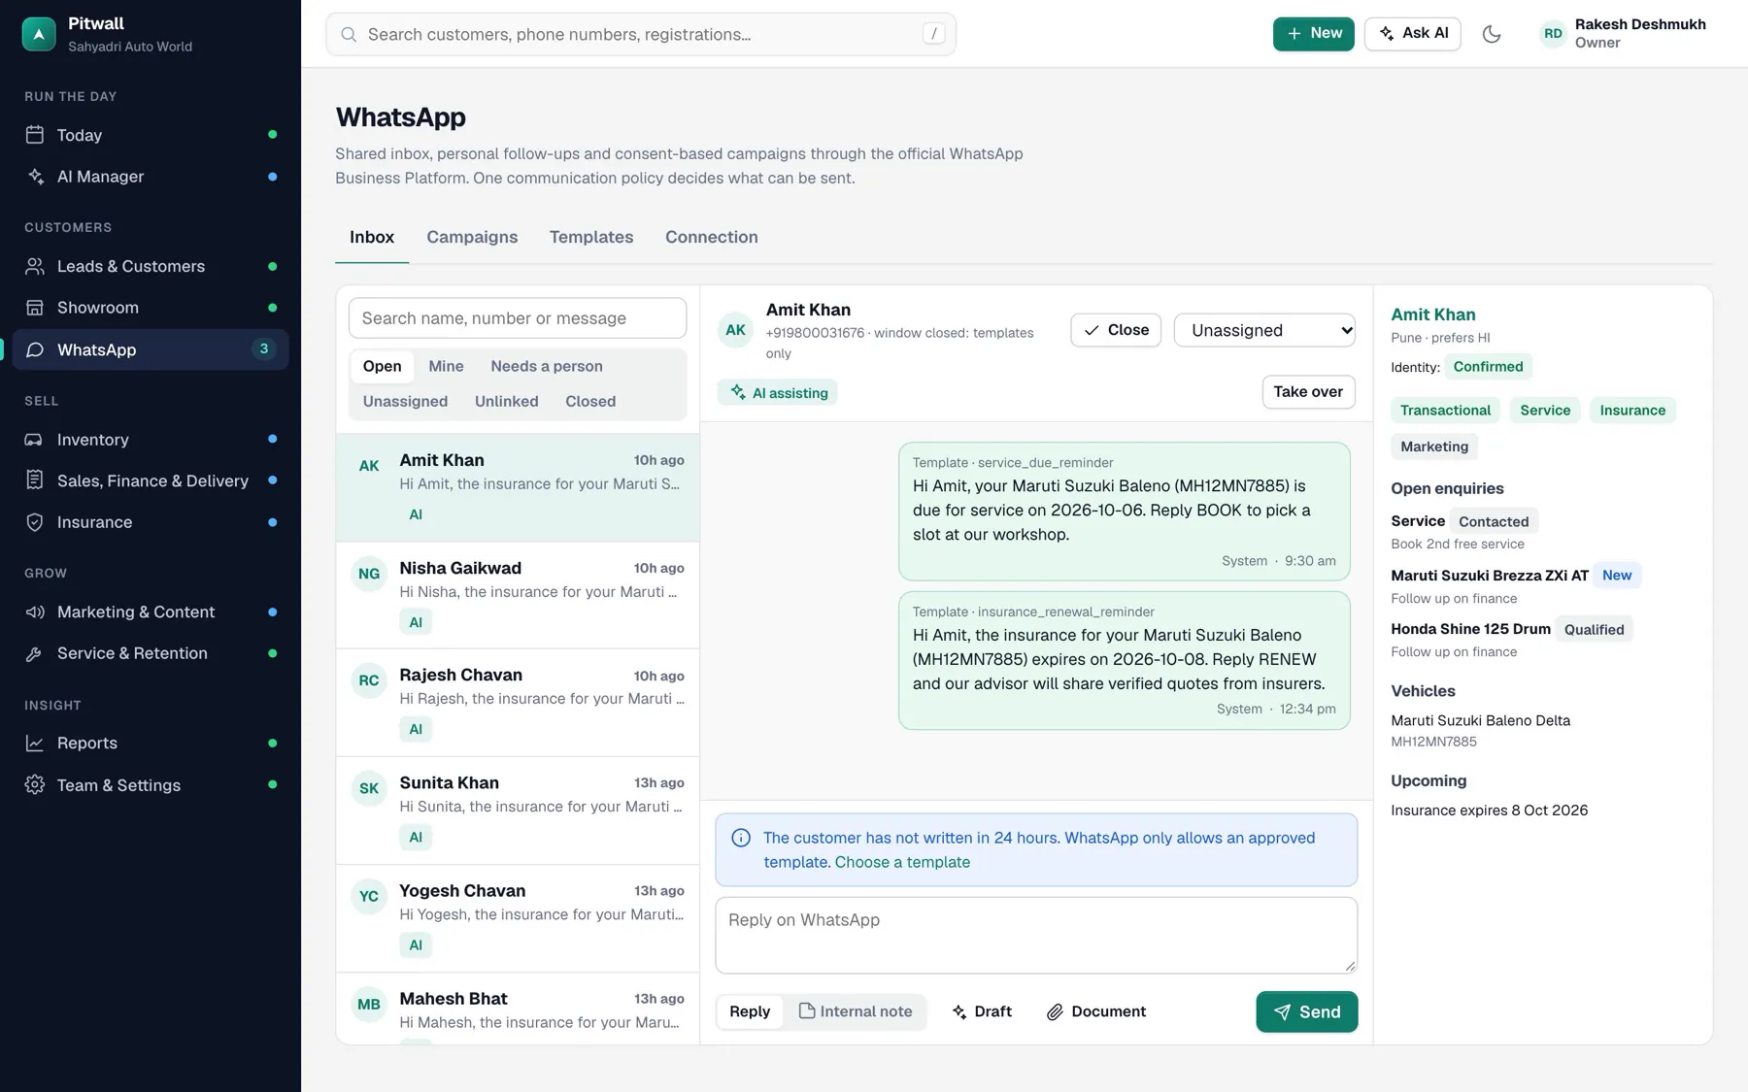
Task: Click the Pitwall logo icon
Action: (39, 34)
